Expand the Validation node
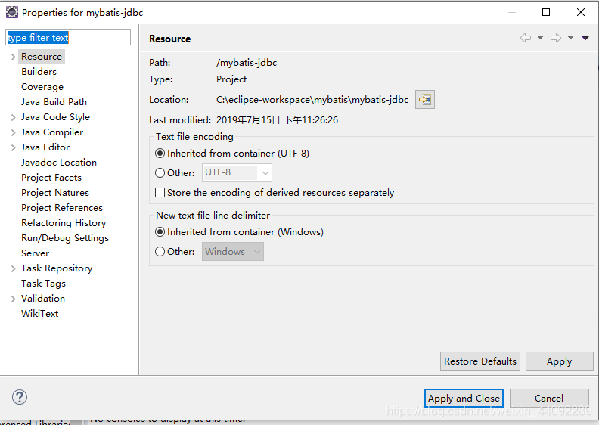This screenshot has width=599, height=425. (x=14, y=299)
